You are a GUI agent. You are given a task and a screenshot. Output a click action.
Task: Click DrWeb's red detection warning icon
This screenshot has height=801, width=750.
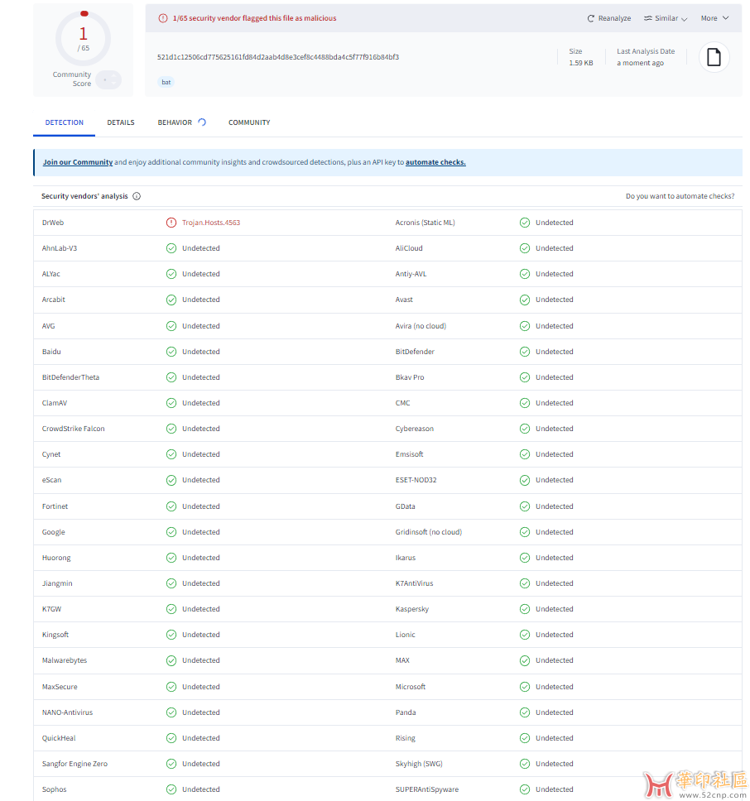(171, 223)
